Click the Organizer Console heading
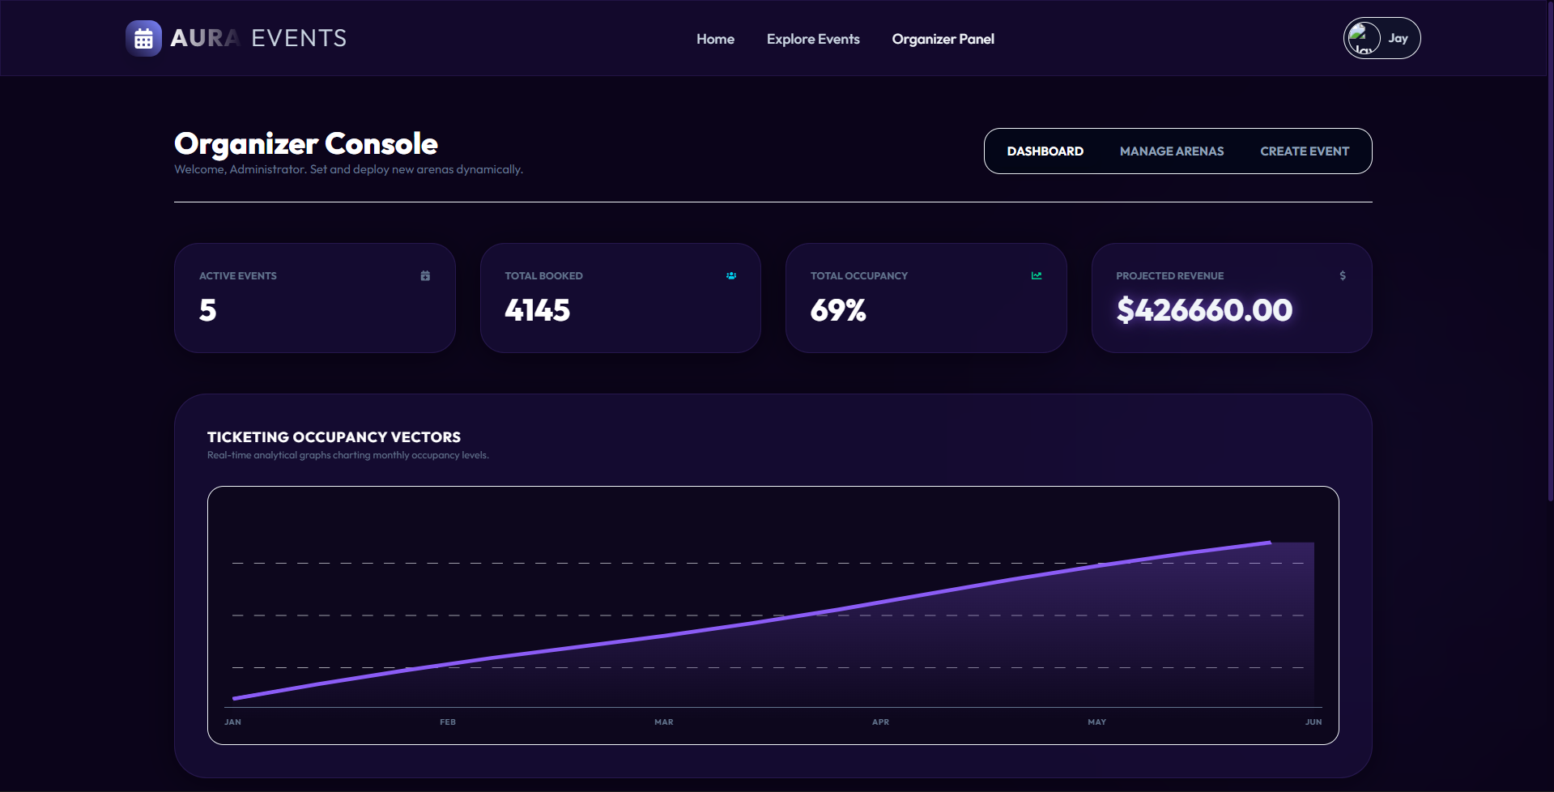This screenshot has width=1554, height=792. tap(306, 143)
